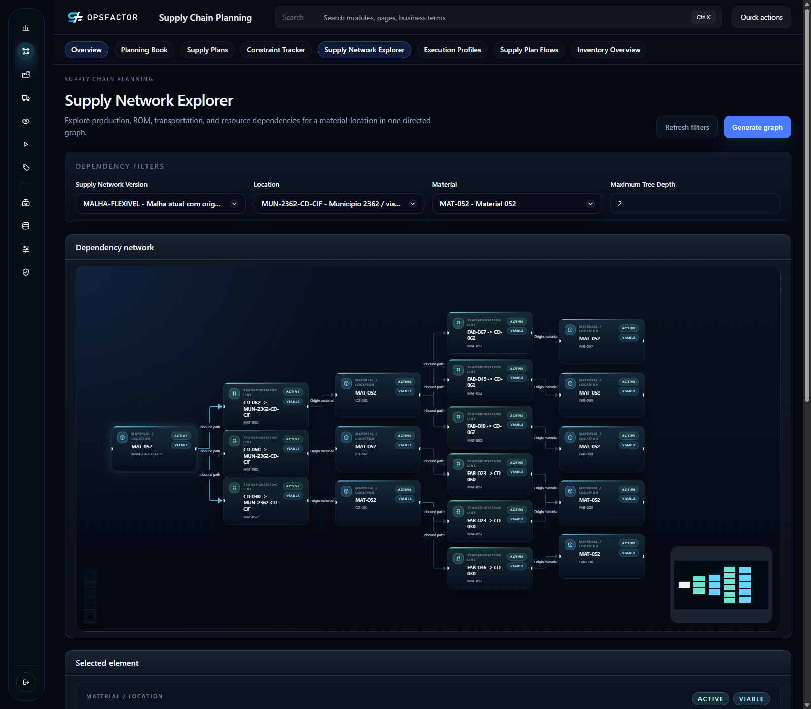The height and width of the screenshot is (709, 811).
Task: Click VIABLE badge in Selected element panel
Action: [751, 699]
